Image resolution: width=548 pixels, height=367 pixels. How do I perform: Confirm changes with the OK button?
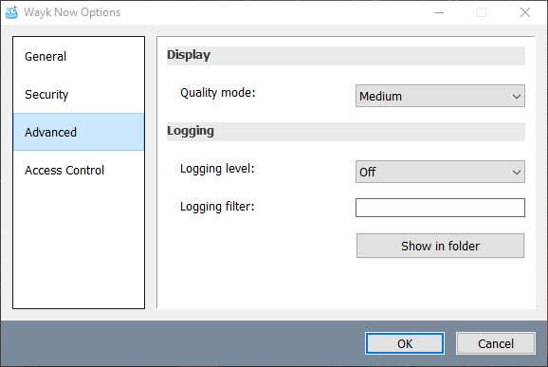[405, 343]
